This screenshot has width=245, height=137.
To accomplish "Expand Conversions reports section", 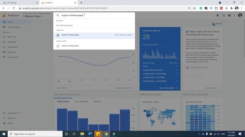I will click(13, 57).
